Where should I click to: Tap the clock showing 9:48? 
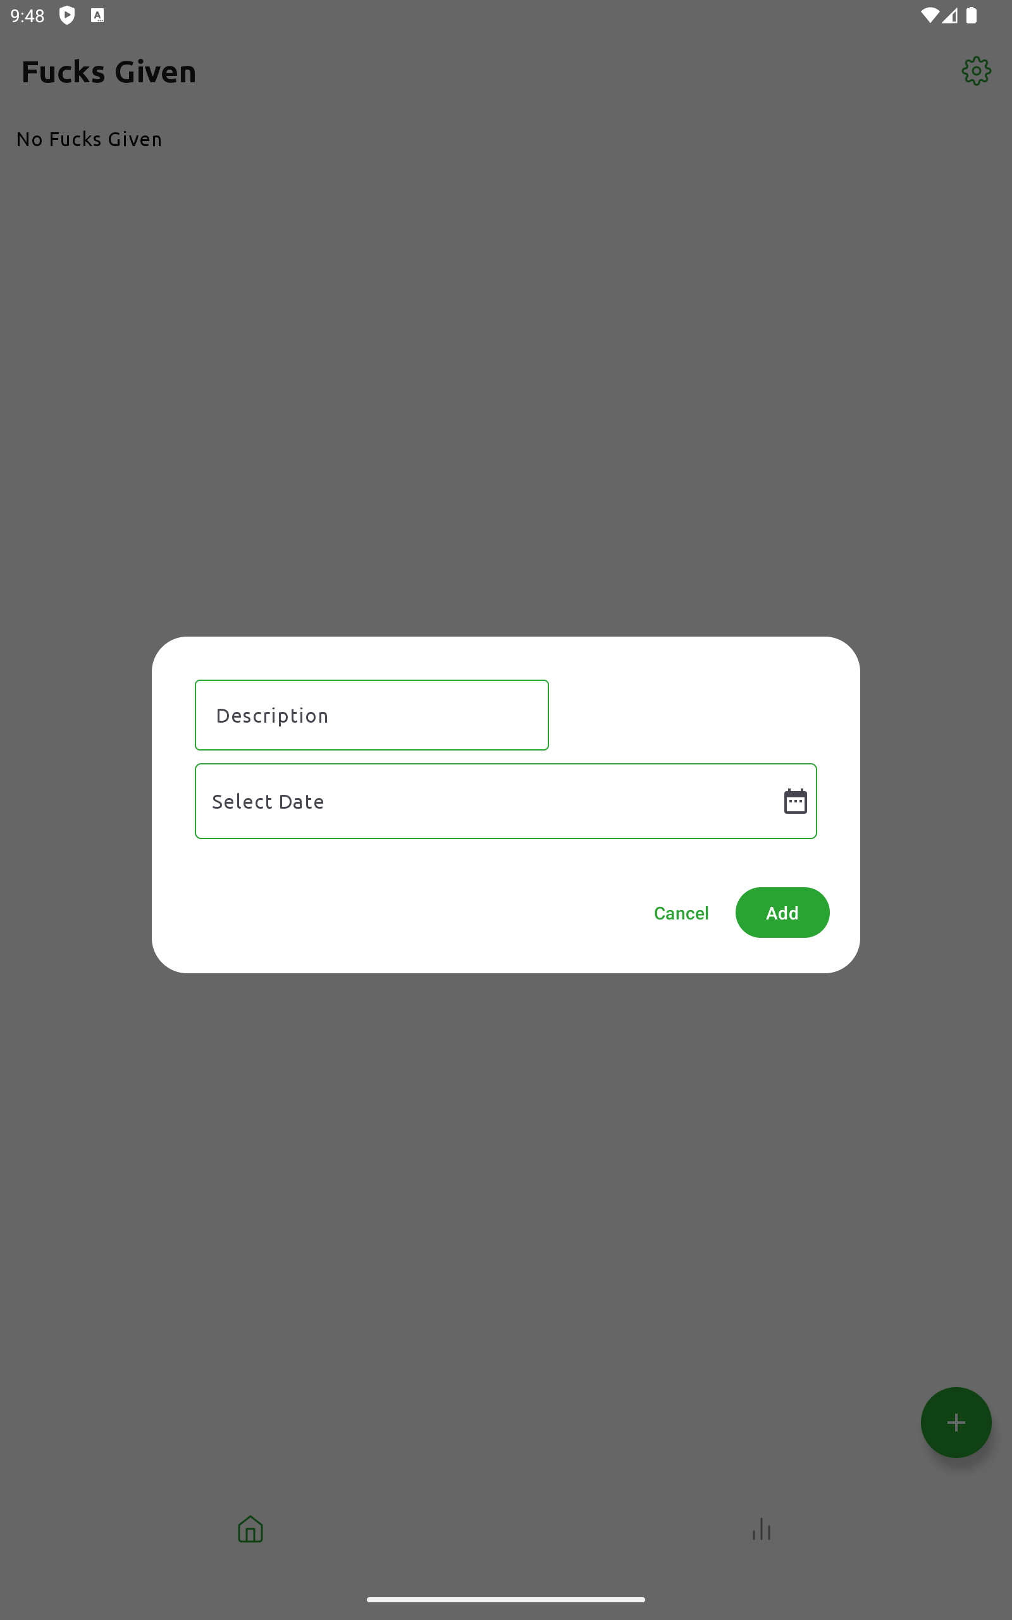coord(27,15)
